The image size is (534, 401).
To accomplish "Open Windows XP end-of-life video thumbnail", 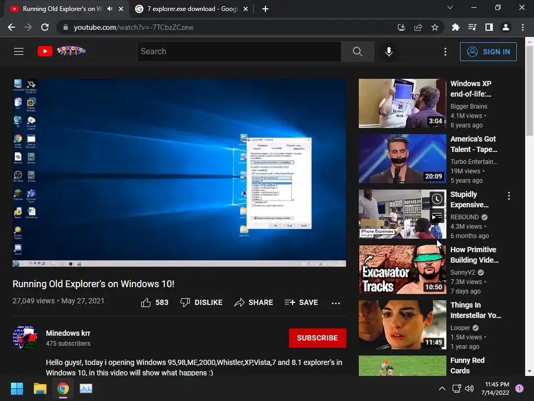I will tap(402, 103).
